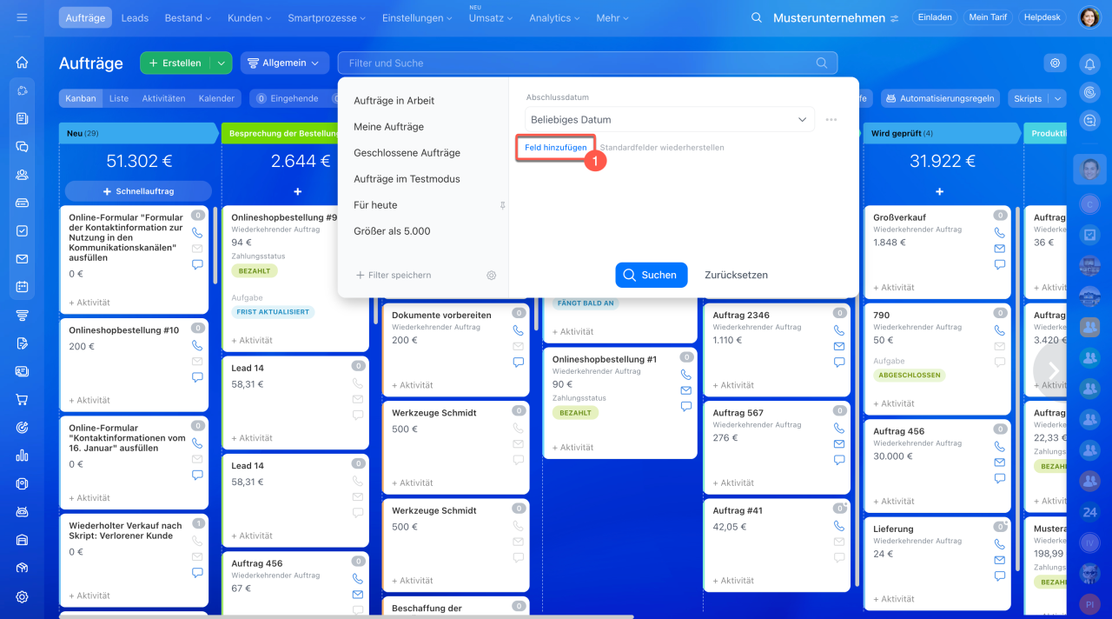Click the Eingehende counter pill
Image resolution: width=1112 pixels, height=619 pixels.
[287, 99]
